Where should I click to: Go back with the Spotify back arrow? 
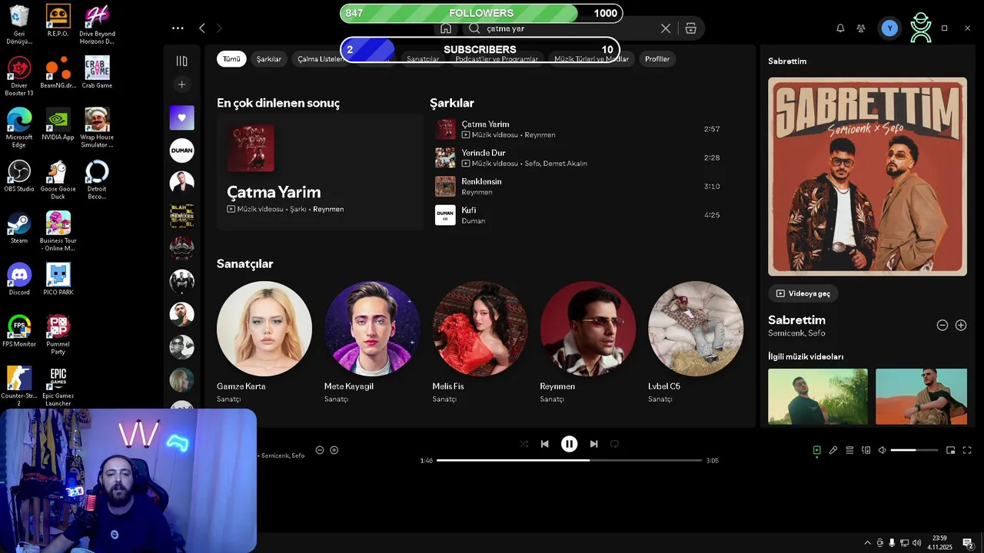[201, 28]
